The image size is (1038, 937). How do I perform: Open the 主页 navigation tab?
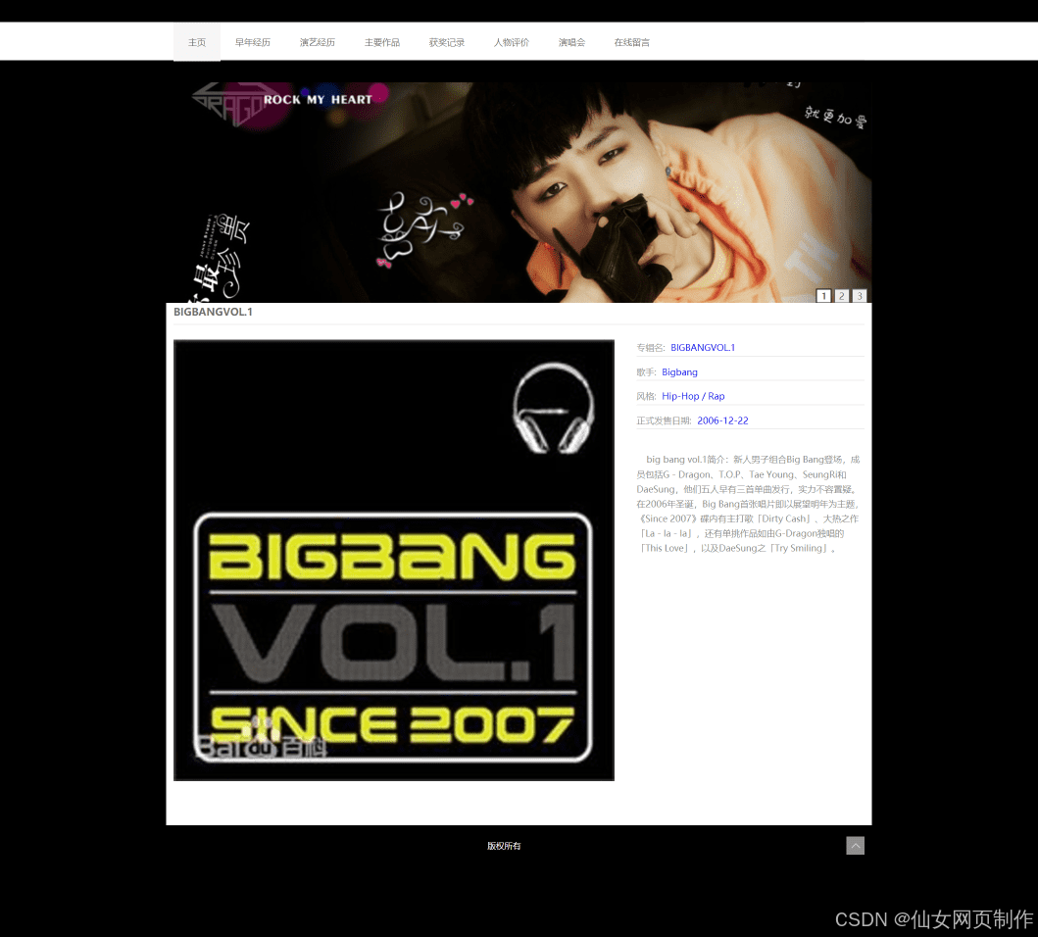197,42
